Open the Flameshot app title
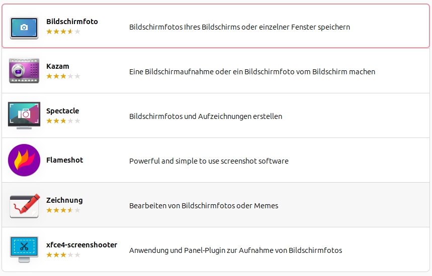Viewport: 432px width, 276px height. pyautogui.click(x=64, y=160)
